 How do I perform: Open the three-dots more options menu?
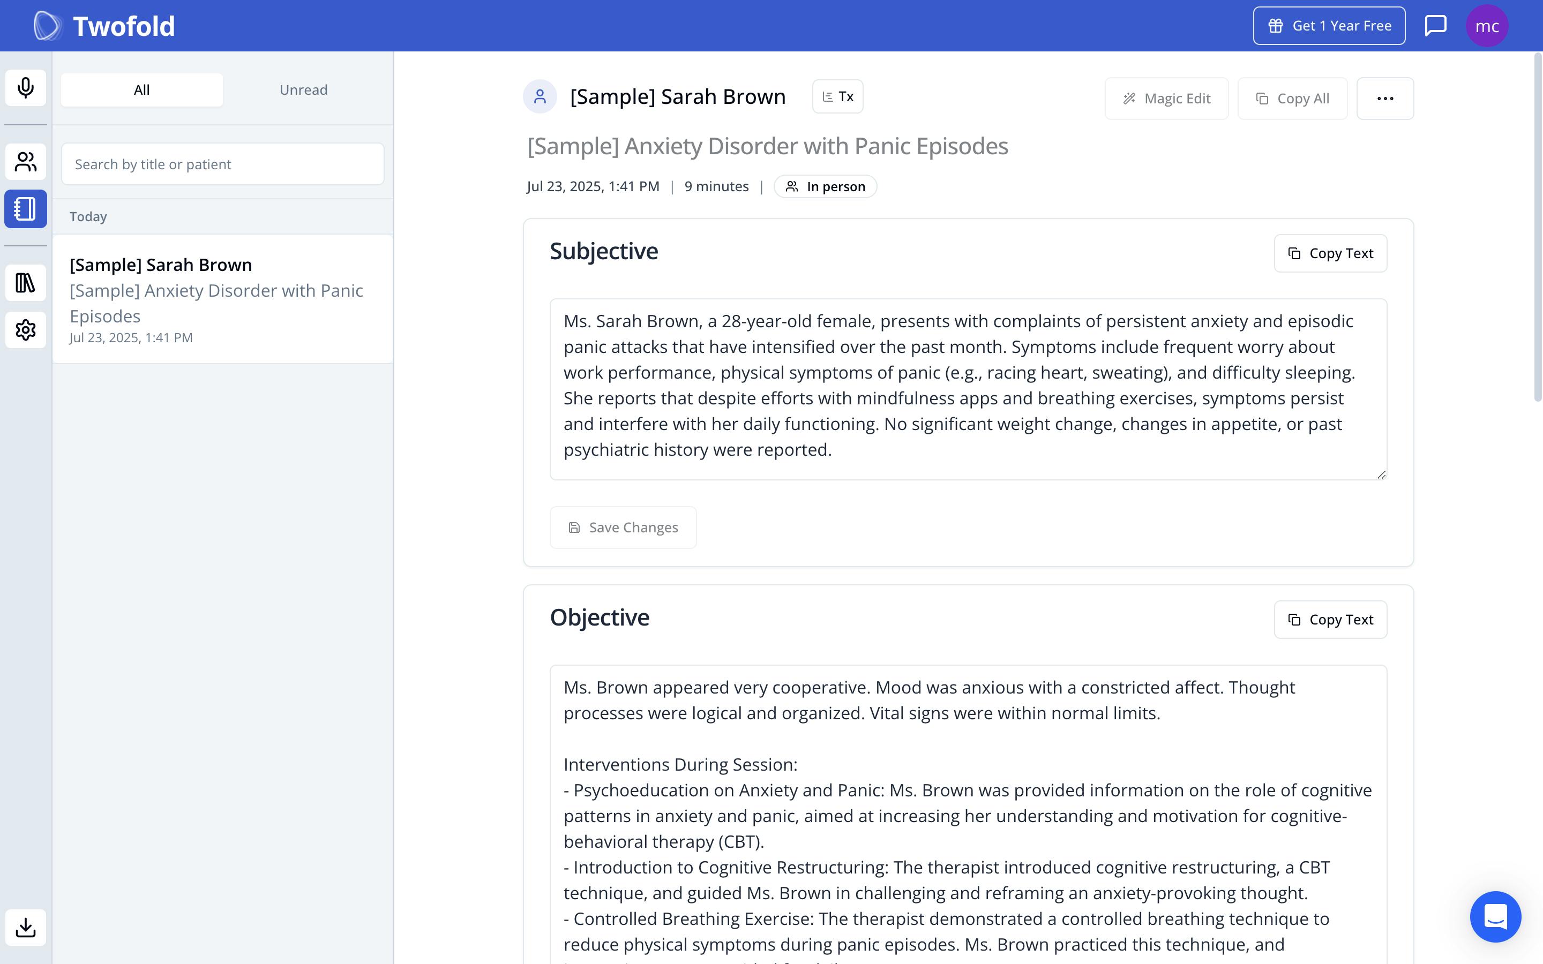(x=1384, y=99)
